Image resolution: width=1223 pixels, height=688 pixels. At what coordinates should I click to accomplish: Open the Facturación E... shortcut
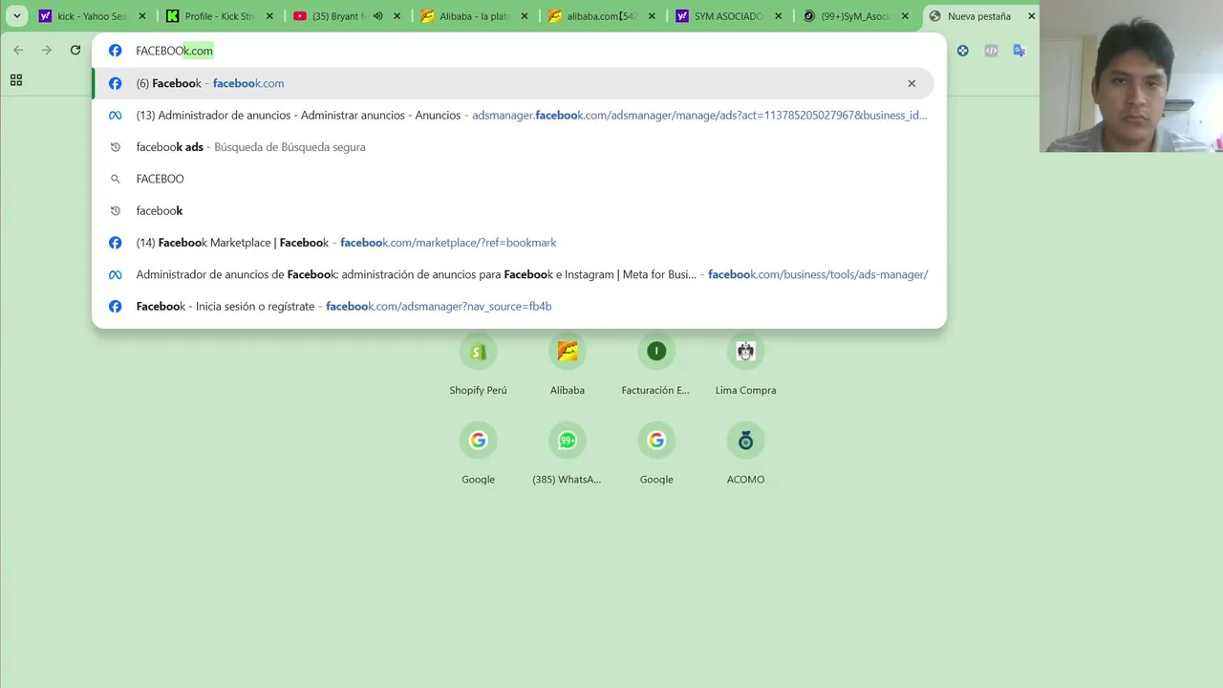coord(656,363)
